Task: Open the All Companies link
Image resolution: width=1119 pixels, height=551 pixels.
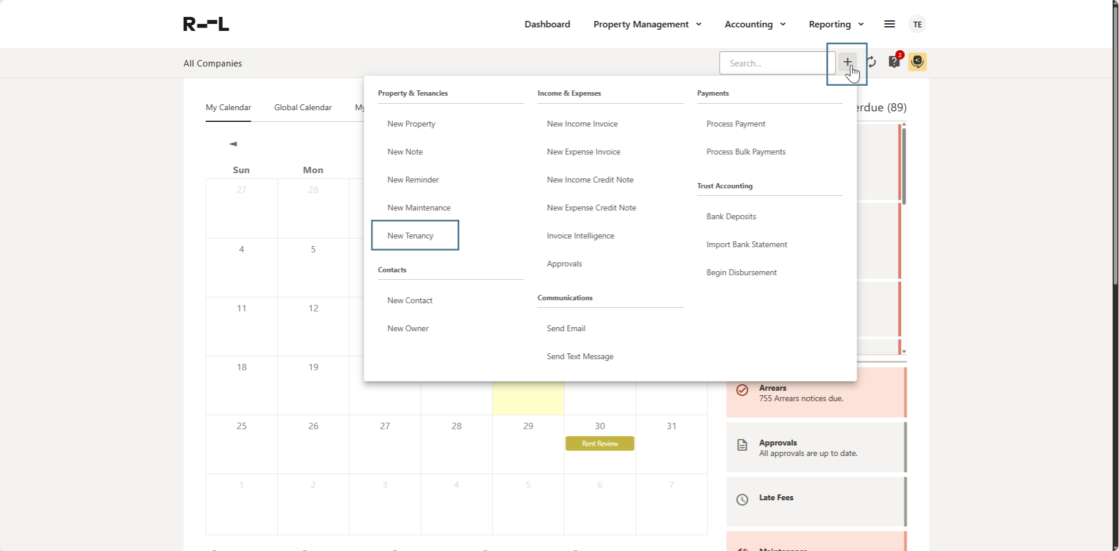Action: pyautogui.click(x=212, y=63)
